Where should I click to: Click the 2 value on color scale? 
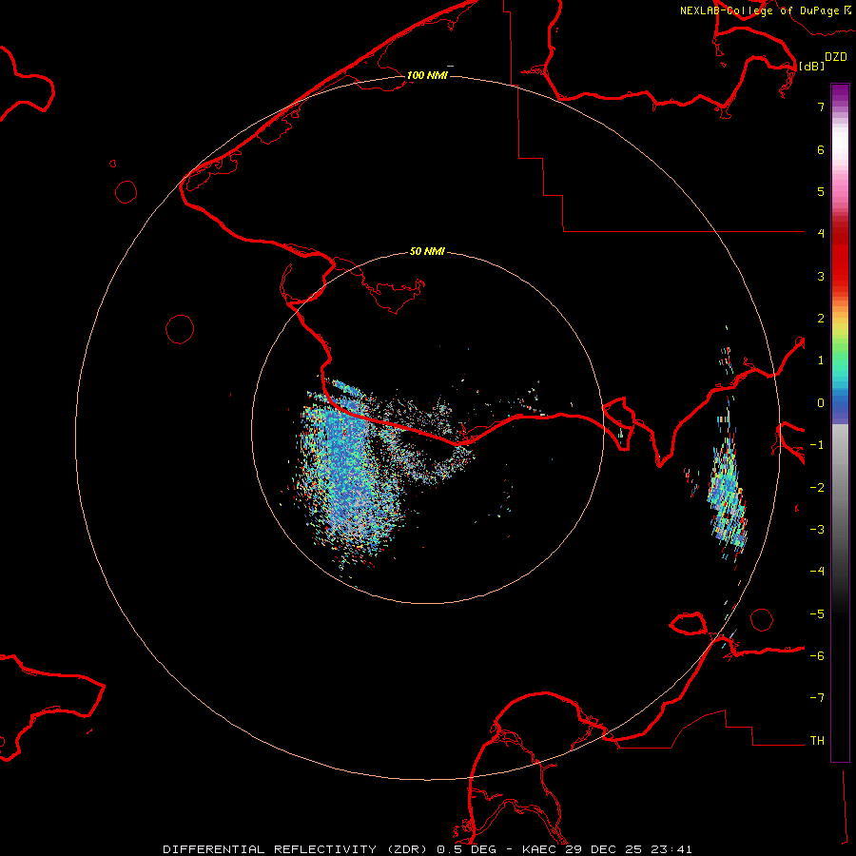coord(821,319)
